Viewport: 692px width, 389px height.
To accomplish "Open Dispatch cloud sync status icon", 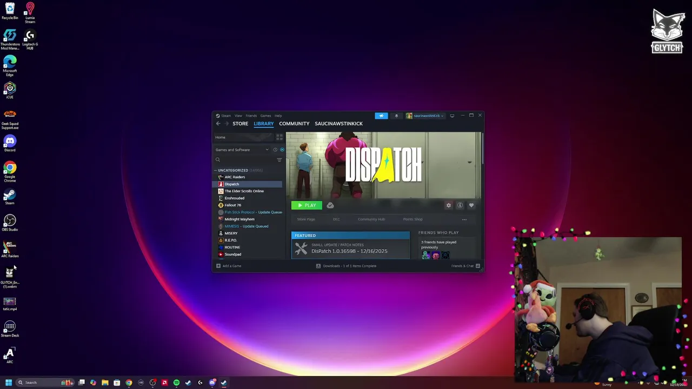I will 330,205.
